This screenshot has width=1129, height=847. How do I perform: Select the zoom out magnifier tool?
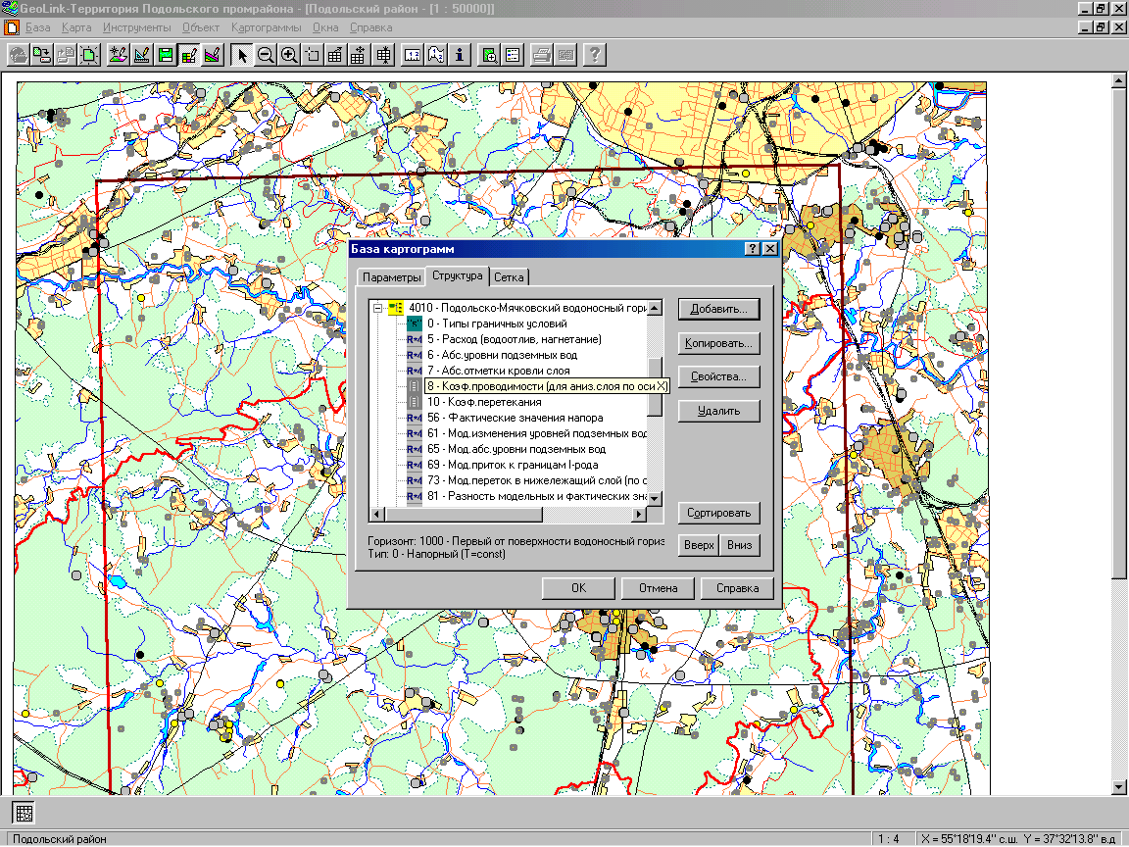[266, 55]
